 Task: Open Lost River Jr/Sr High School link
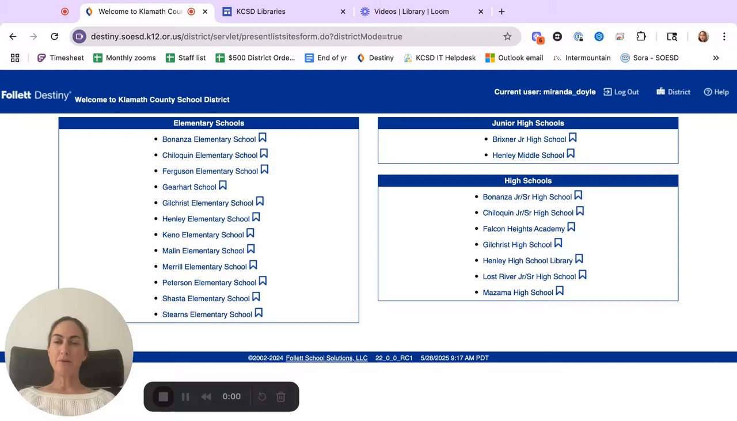coord(529,277)
